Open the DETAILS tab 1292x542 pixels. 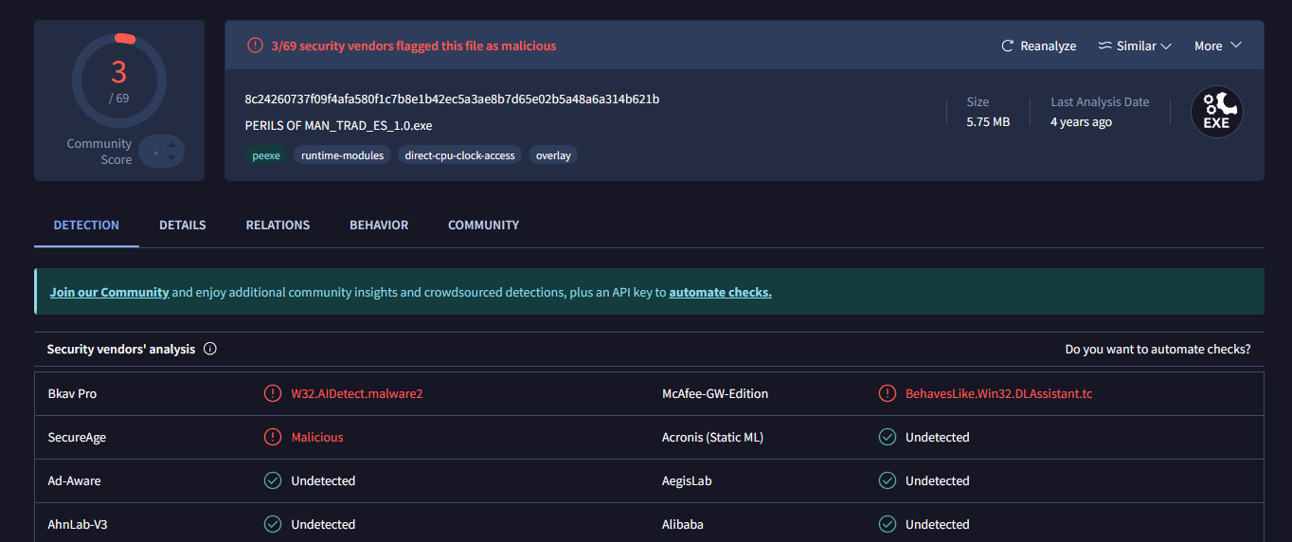[183, 226]
